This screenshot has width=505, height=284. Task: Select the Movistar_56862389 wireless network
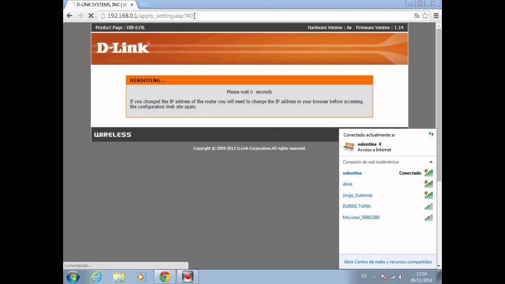point(388,217)
